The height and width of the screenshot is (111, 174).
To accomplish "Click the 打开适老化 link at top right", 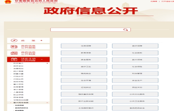I will [168, 1].
